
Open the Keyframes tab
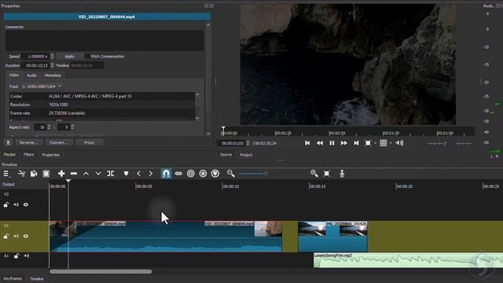click(x=13, y=278)
